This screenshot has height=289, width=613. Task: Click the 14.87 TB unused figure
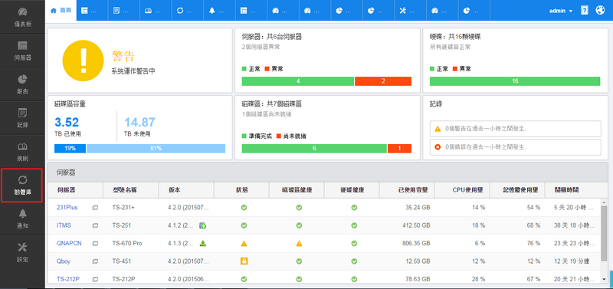139,123
